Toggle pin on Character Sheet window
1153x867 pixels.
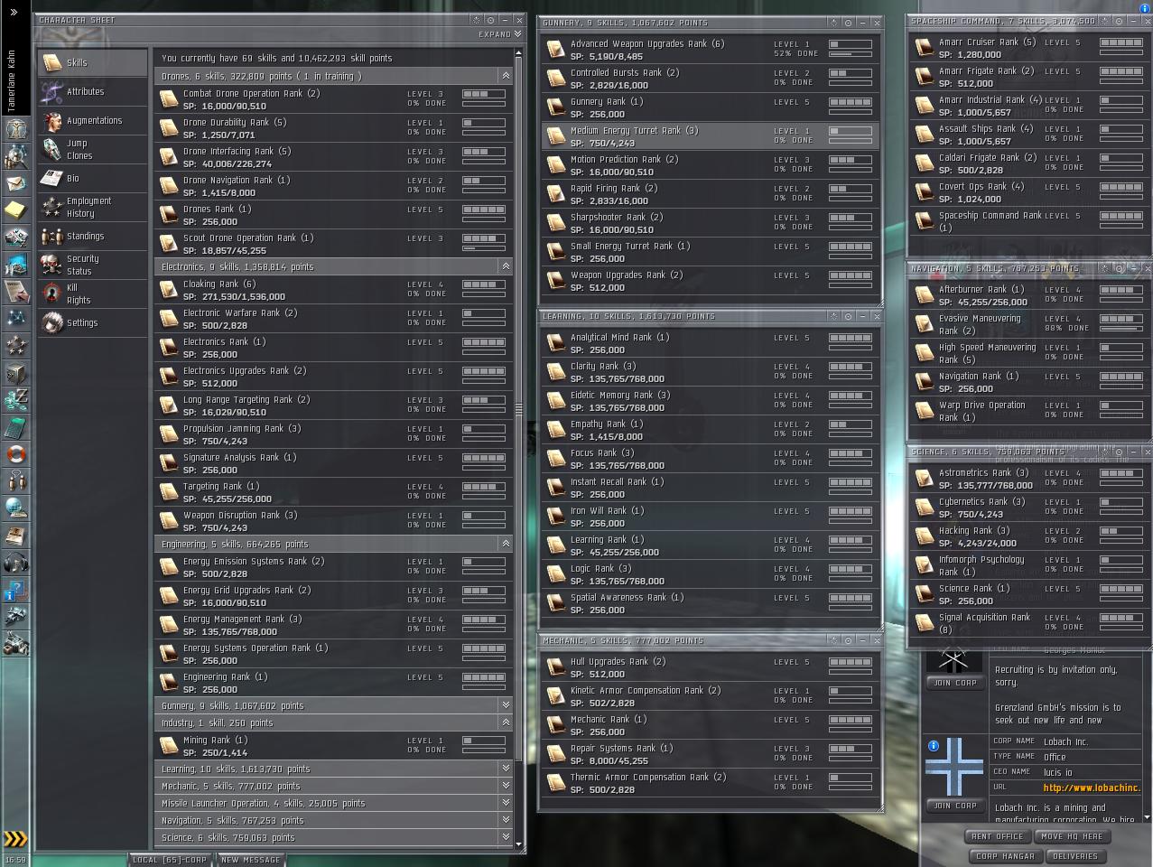coord(476,20)
